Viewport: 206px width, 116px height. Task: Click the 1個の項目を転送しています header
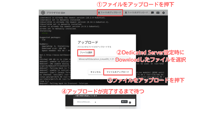click(x=86, y=96)
